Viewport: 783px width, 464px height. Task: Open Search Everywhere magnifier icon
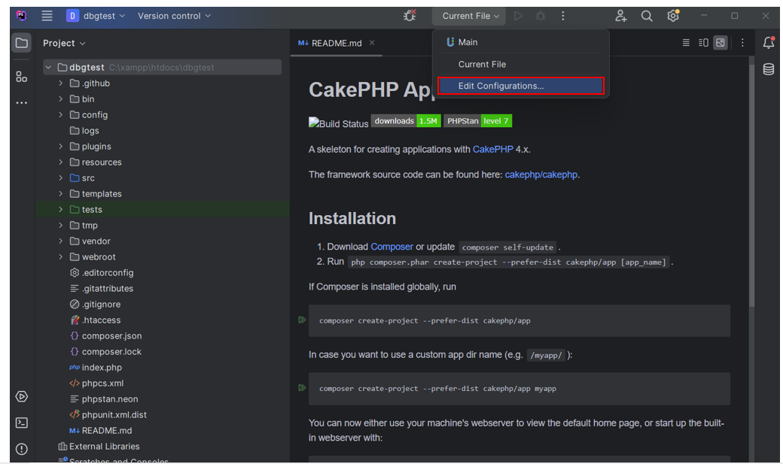pyautogui.click(x=647, y=16)
